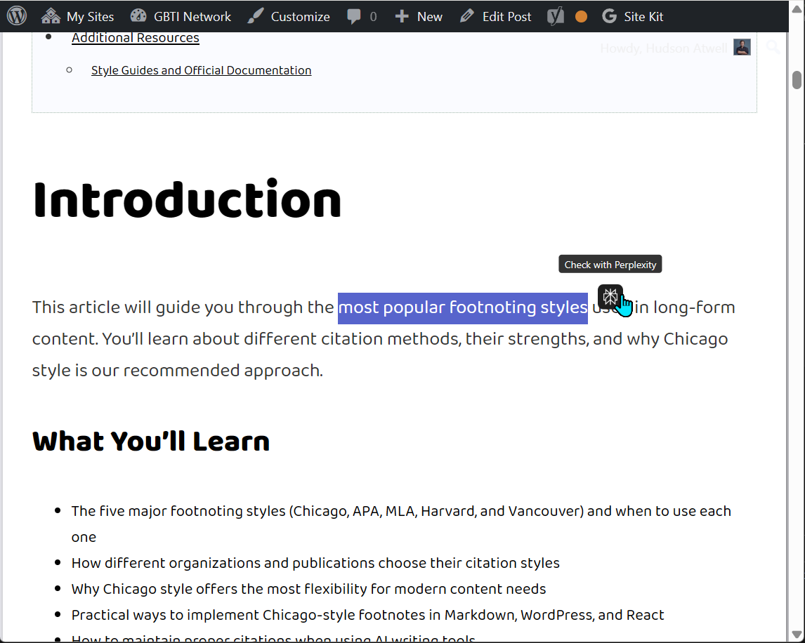
Task: Open the Yoast SEO admin bar icon
Action: tap(554, 15)
